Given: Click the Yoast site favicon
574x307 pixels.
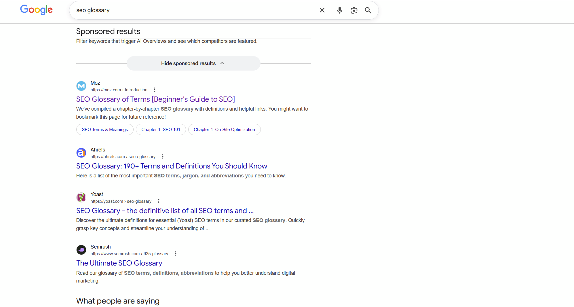Looking at the screenshot, I should pos(81,197).
